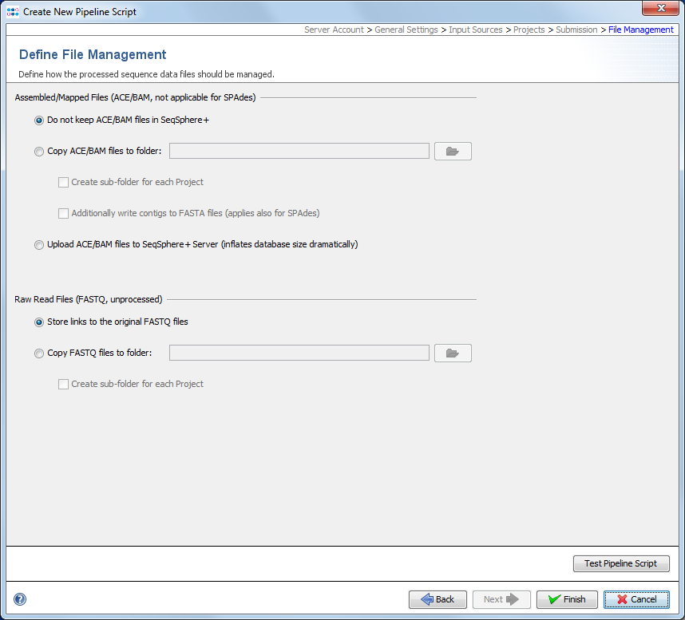
Task: Go to General Settings step in breadcrumb
Action: tap(406, 30)
